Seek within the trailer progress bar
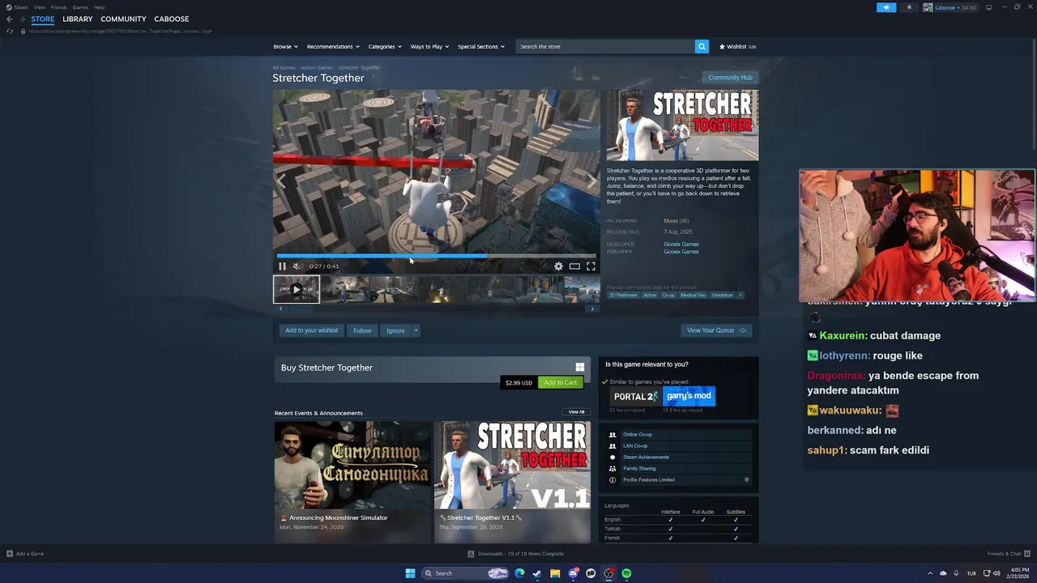 437,256
